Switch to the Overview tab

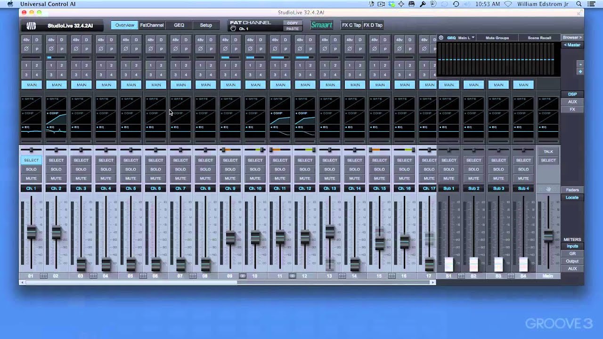click(124, 25)
